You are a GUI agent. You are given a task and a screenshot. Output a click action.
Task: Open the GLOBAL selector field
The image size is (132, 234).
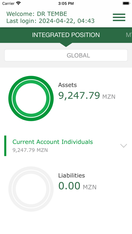click(66, 55)
